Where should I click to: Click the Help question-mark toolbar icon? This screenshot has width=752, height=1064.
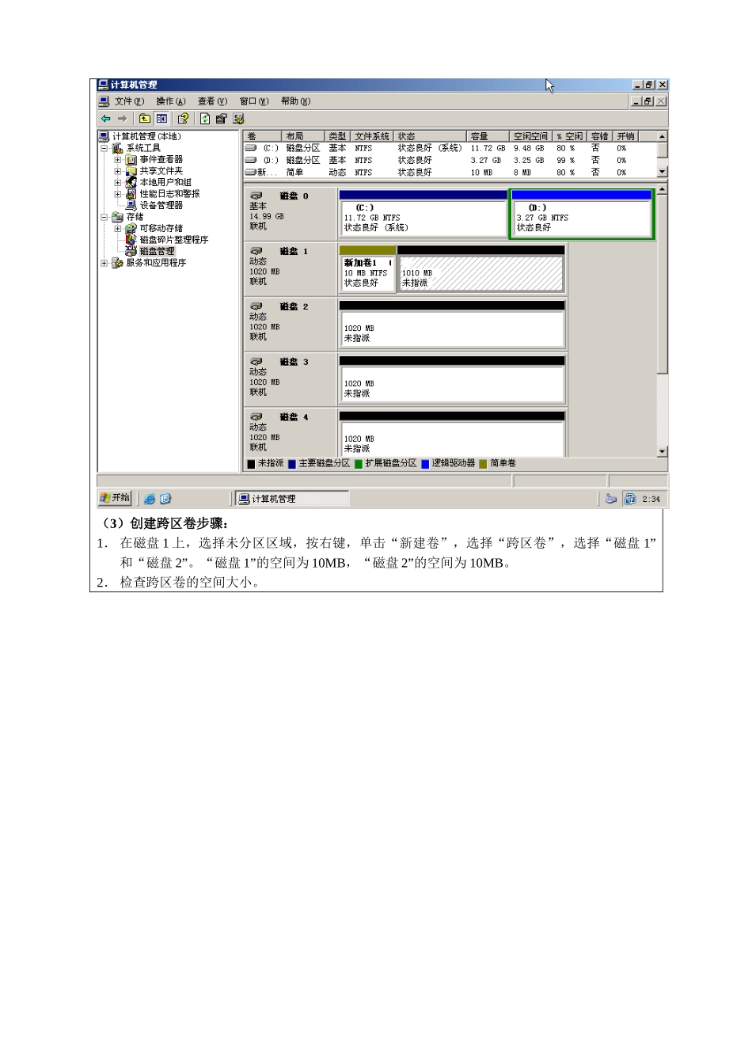(x=183, y=119)
